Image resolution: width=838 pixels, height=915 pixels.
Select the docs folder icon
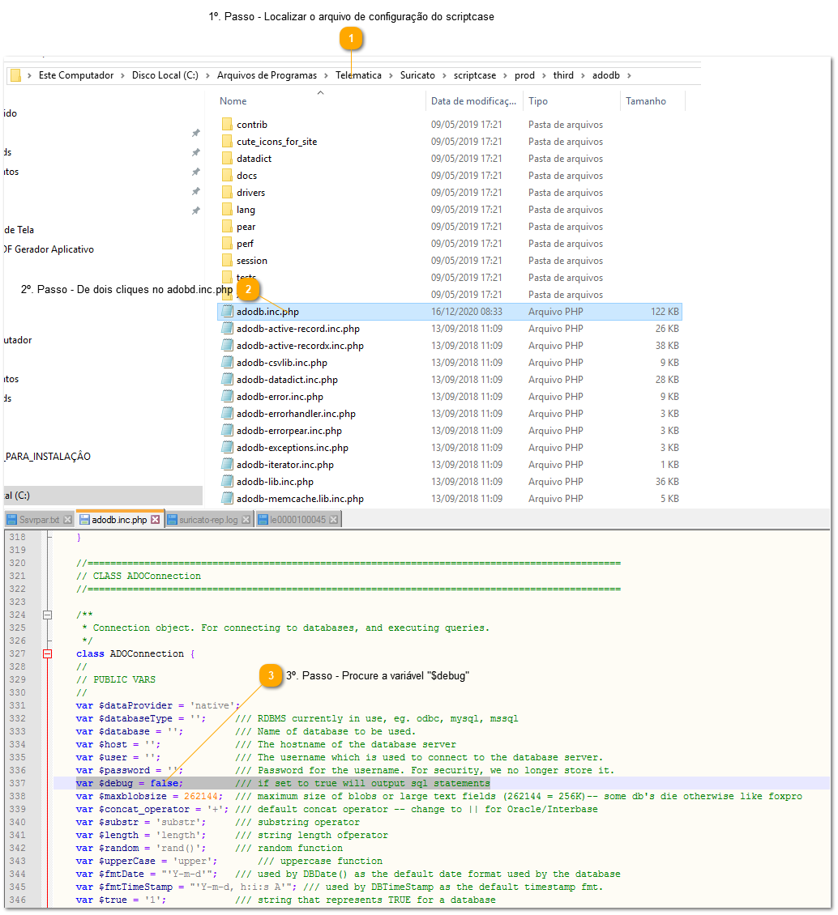[x=227, y=175]
